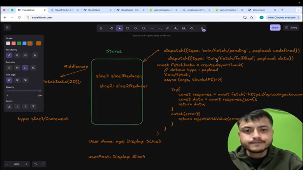The image size is (303, 170).
Task: Go back in browser history
Action: [5, 17]
